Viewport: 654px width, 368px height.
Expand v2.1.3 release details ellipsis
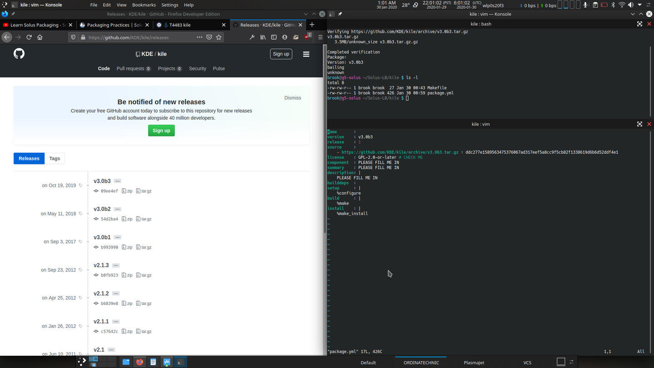[x=116, y=265]
